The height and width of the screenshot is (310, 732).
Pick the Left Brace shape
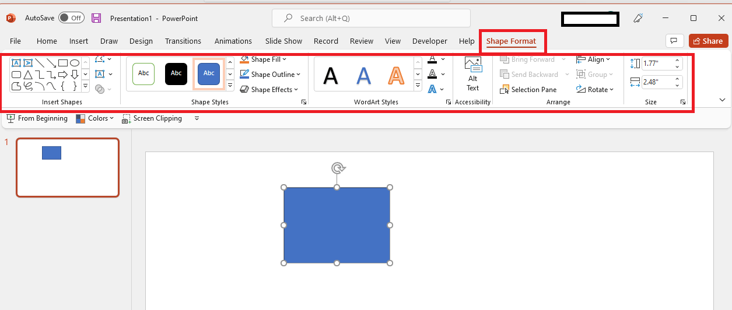pos(63,86)
